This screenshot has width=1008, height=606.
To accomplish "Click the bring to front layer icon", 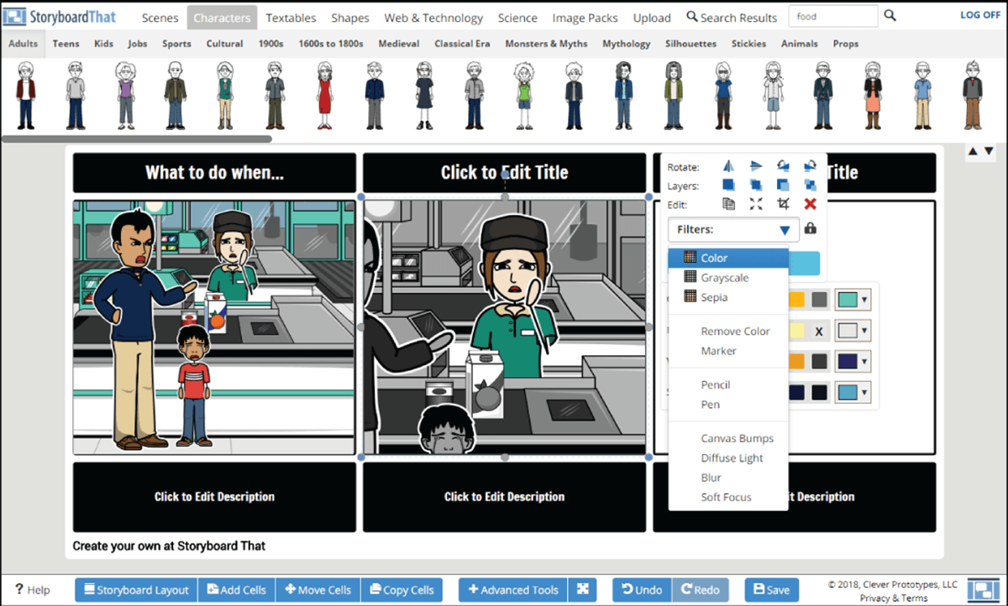I will pos(728,185).
